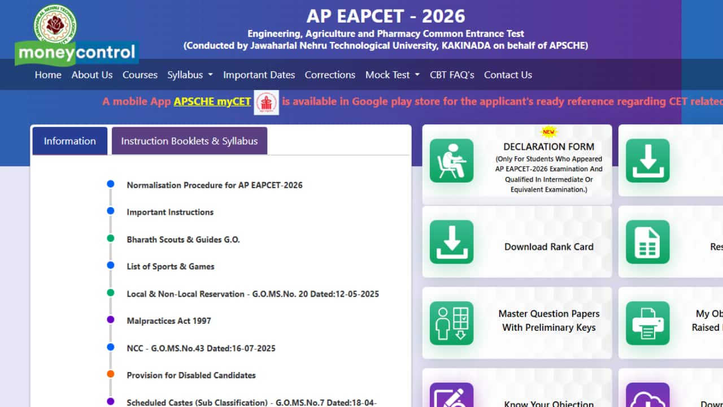This screenshot has width=723, height=407.
Task: Expand the Mock Test dropdown menu
Action: click(x=393, y=75)
